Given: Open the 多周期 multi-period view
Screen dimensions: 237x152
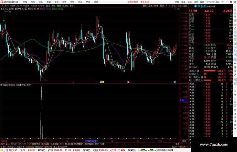Looking at the screenshot, I should 65,6.
